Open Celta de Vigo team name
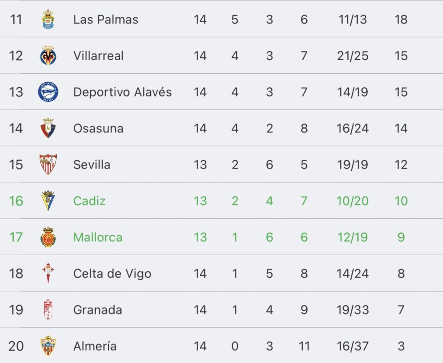Viewport: 443px width, 363px height. click(112, 274)
